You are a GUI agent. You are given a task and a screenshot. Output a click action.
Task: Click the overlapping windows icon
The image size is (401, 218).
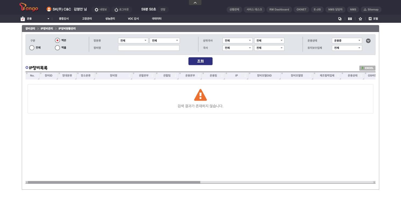click(x=340, y=19)
